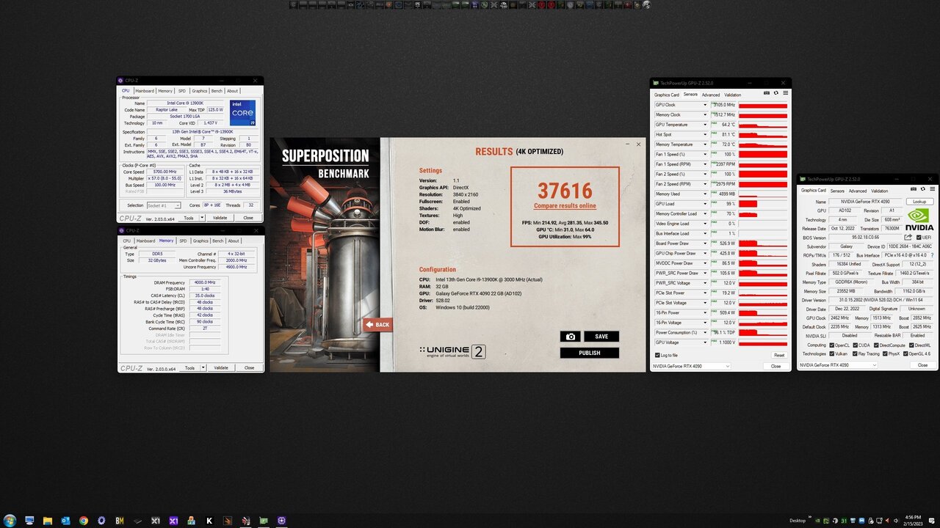940x528 pixels.
Task: Toggle the Vulkan checkbox
Action: pyautogui.click(x=831, y=353)
